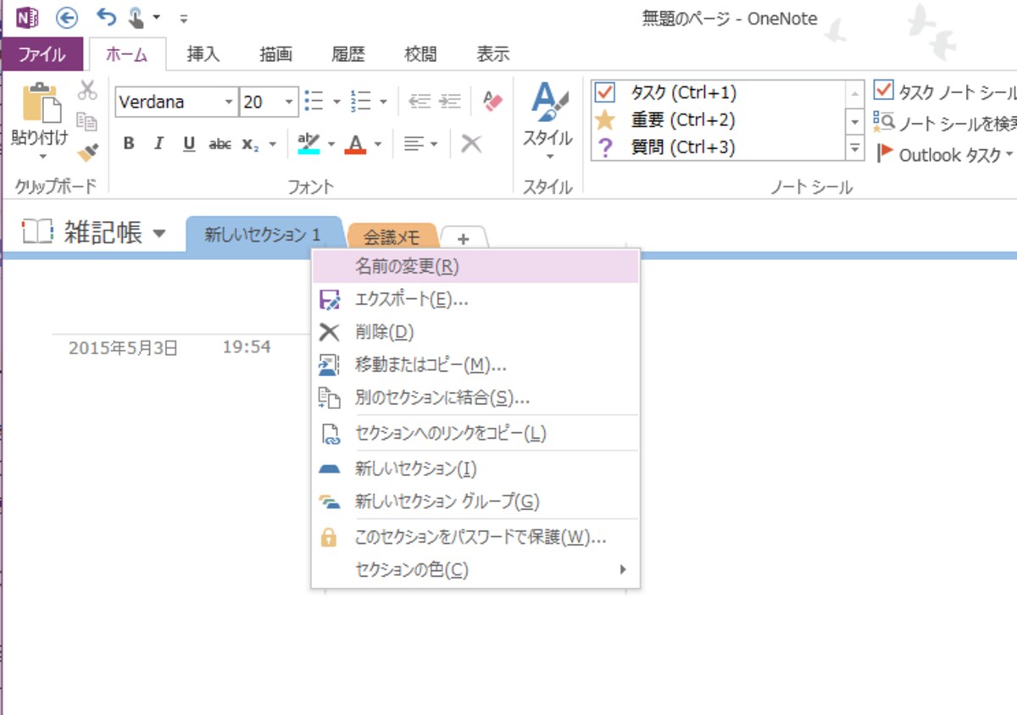Expand highlight color dropdown arrow

coord(331,145)
